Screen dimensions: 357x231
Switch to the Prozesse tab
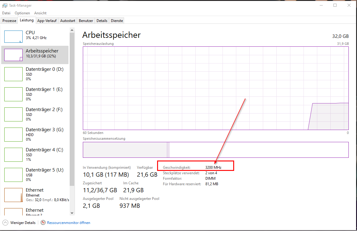pos(9,21)
